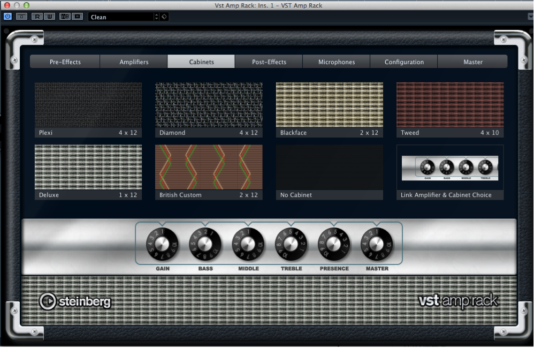Open the Microphones tab
The image size is (534, 349).
[x=337, y=62]
